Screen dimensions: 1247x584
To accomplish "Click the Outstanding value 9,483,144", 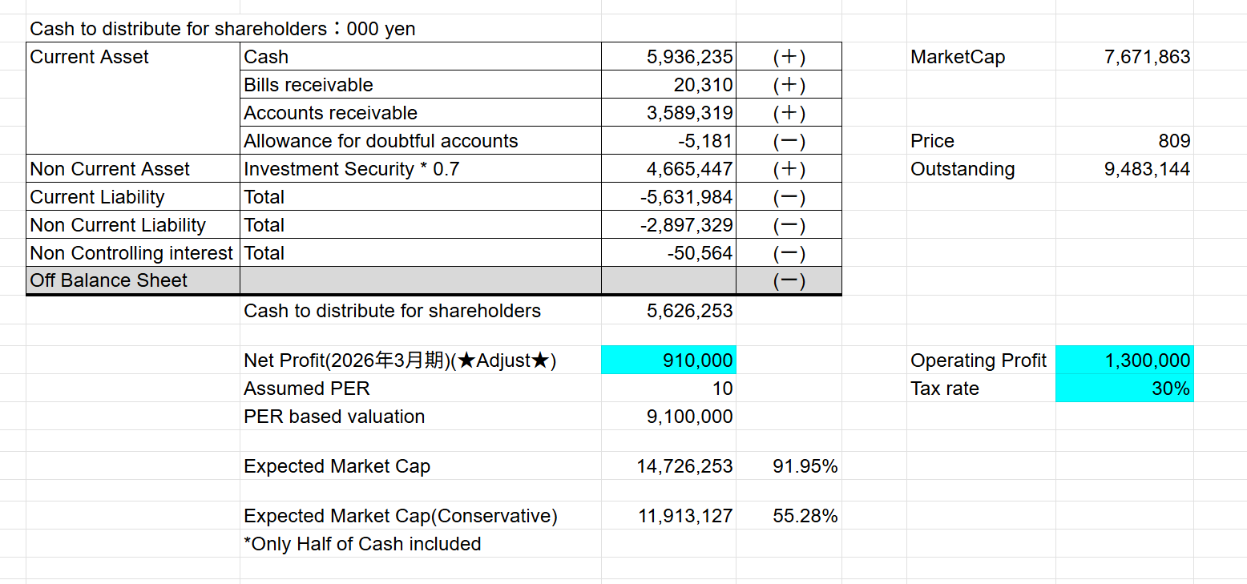I will point(1124,169).
